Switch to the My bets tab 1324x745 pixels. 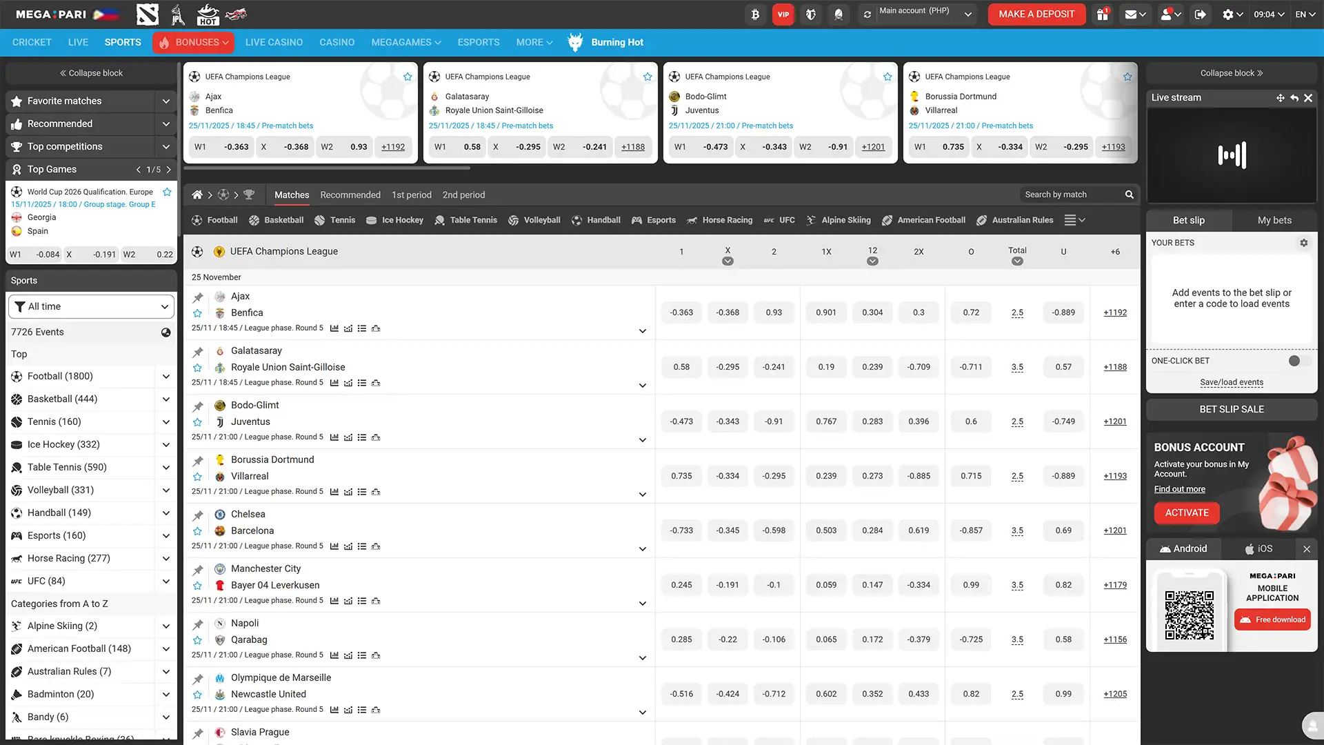coord(1273,219)
